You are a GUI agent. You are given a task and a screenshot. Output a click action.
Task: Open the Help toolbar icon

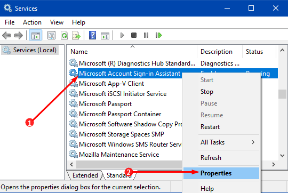click(93, 35)
